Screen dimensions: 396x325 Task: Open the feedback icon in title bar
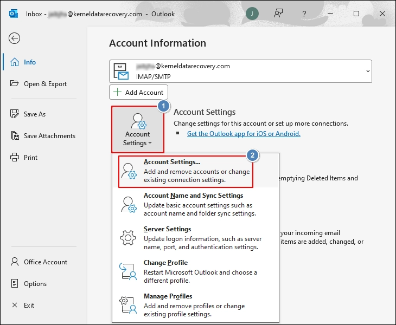coord(278,14)
